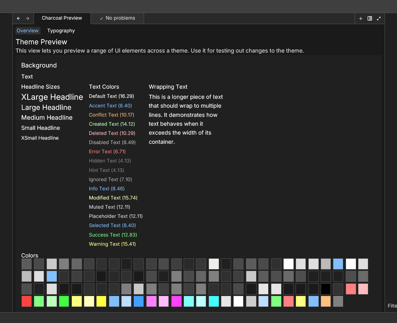Screen dimensions: 397x323
Task: Click the pure black color swatch
Action: click(x=326, y=289)
